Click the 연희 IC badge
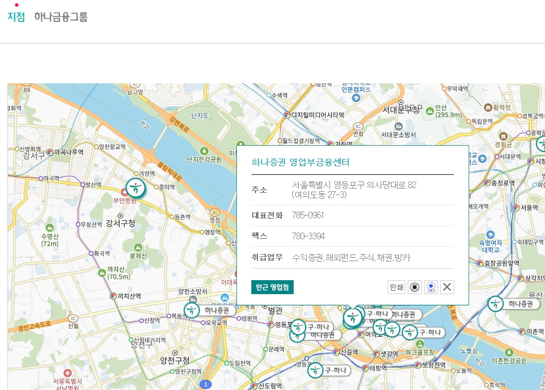This screenshot has height=390, width=545. pos(357,127)
